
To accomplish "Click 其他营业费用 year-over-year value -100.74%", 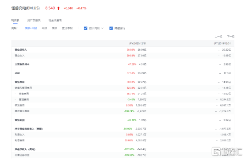I will pos(129,111).
